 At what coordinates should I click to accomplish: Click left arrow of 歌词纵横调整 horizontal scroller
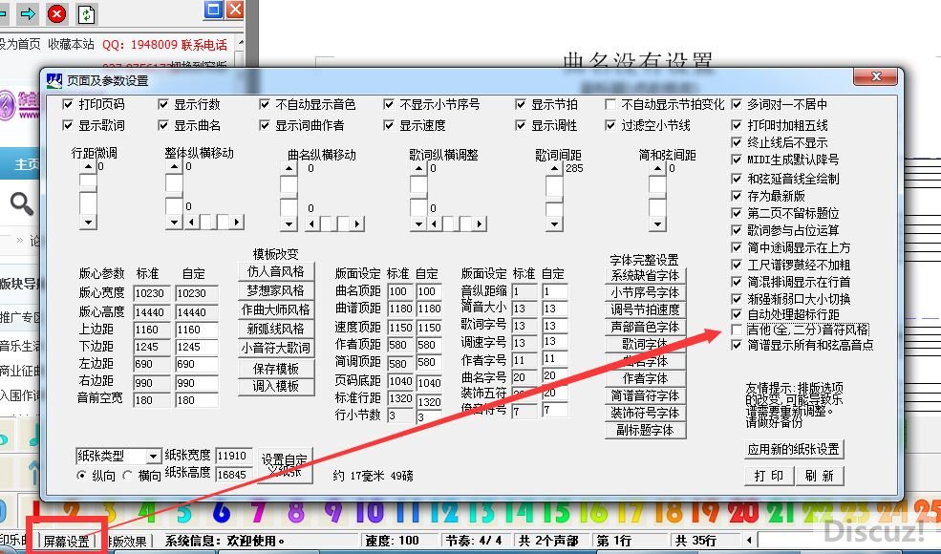(x=434, y=224)
